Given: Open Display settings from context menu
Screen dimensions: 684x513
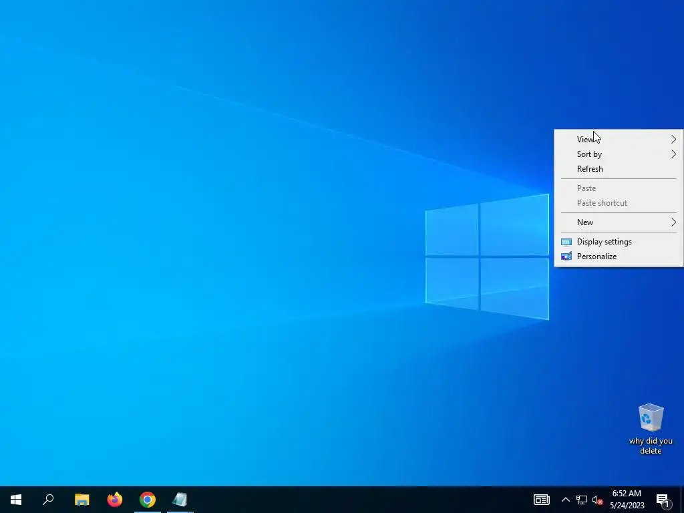Looking at the screenshot, I should coord(619,242).
